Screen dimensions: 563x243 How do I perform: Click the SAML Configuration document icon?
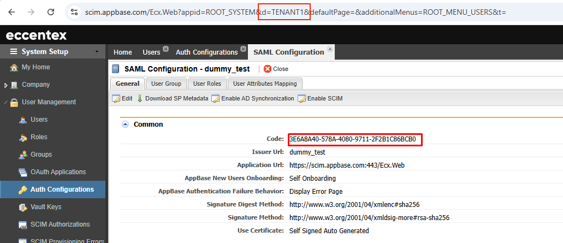[116, 69]
